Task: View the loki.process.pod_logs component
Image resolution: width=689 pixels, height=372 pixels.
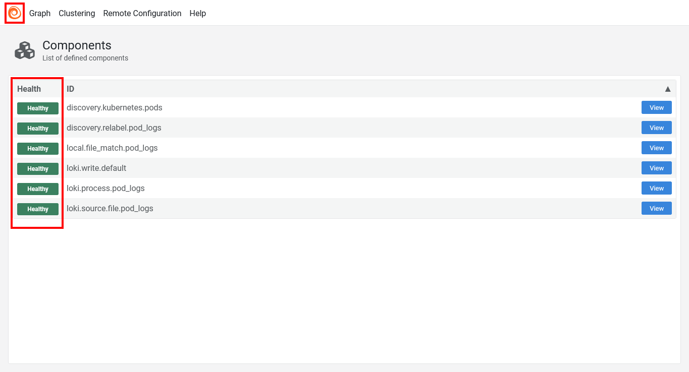Action: point(656,189)
